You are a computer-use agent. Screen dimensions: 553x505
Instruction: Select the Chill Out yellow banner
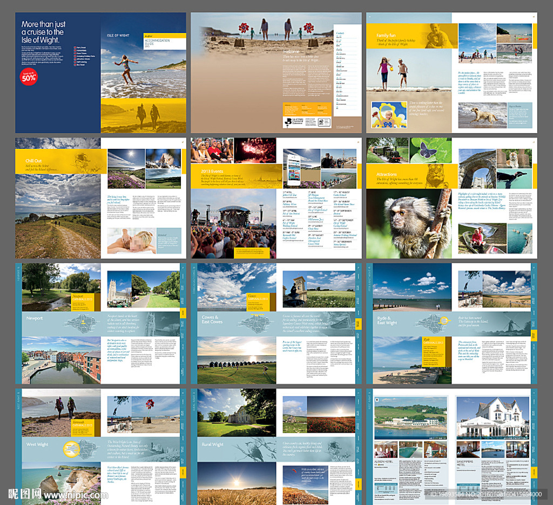click(60, 161)
